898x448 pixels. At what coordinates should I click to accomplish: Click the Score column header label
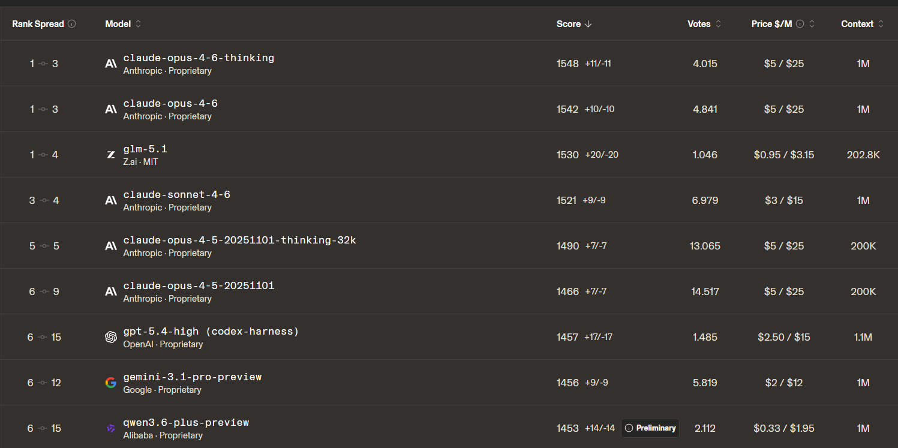coord(569,24)
